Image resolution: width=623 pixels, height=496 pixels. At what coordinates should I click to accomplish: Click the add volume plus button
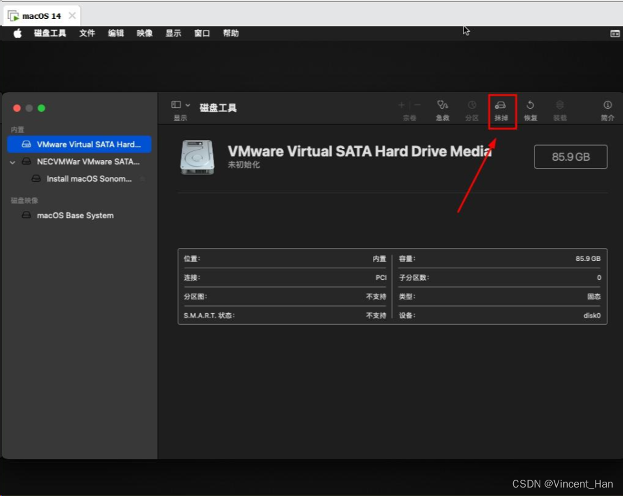pos(401,105)
